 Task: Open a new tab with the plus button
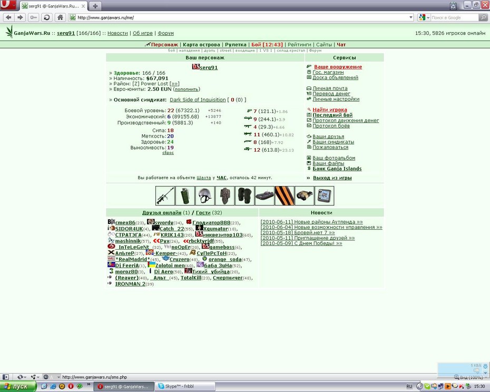coord(95,6)
